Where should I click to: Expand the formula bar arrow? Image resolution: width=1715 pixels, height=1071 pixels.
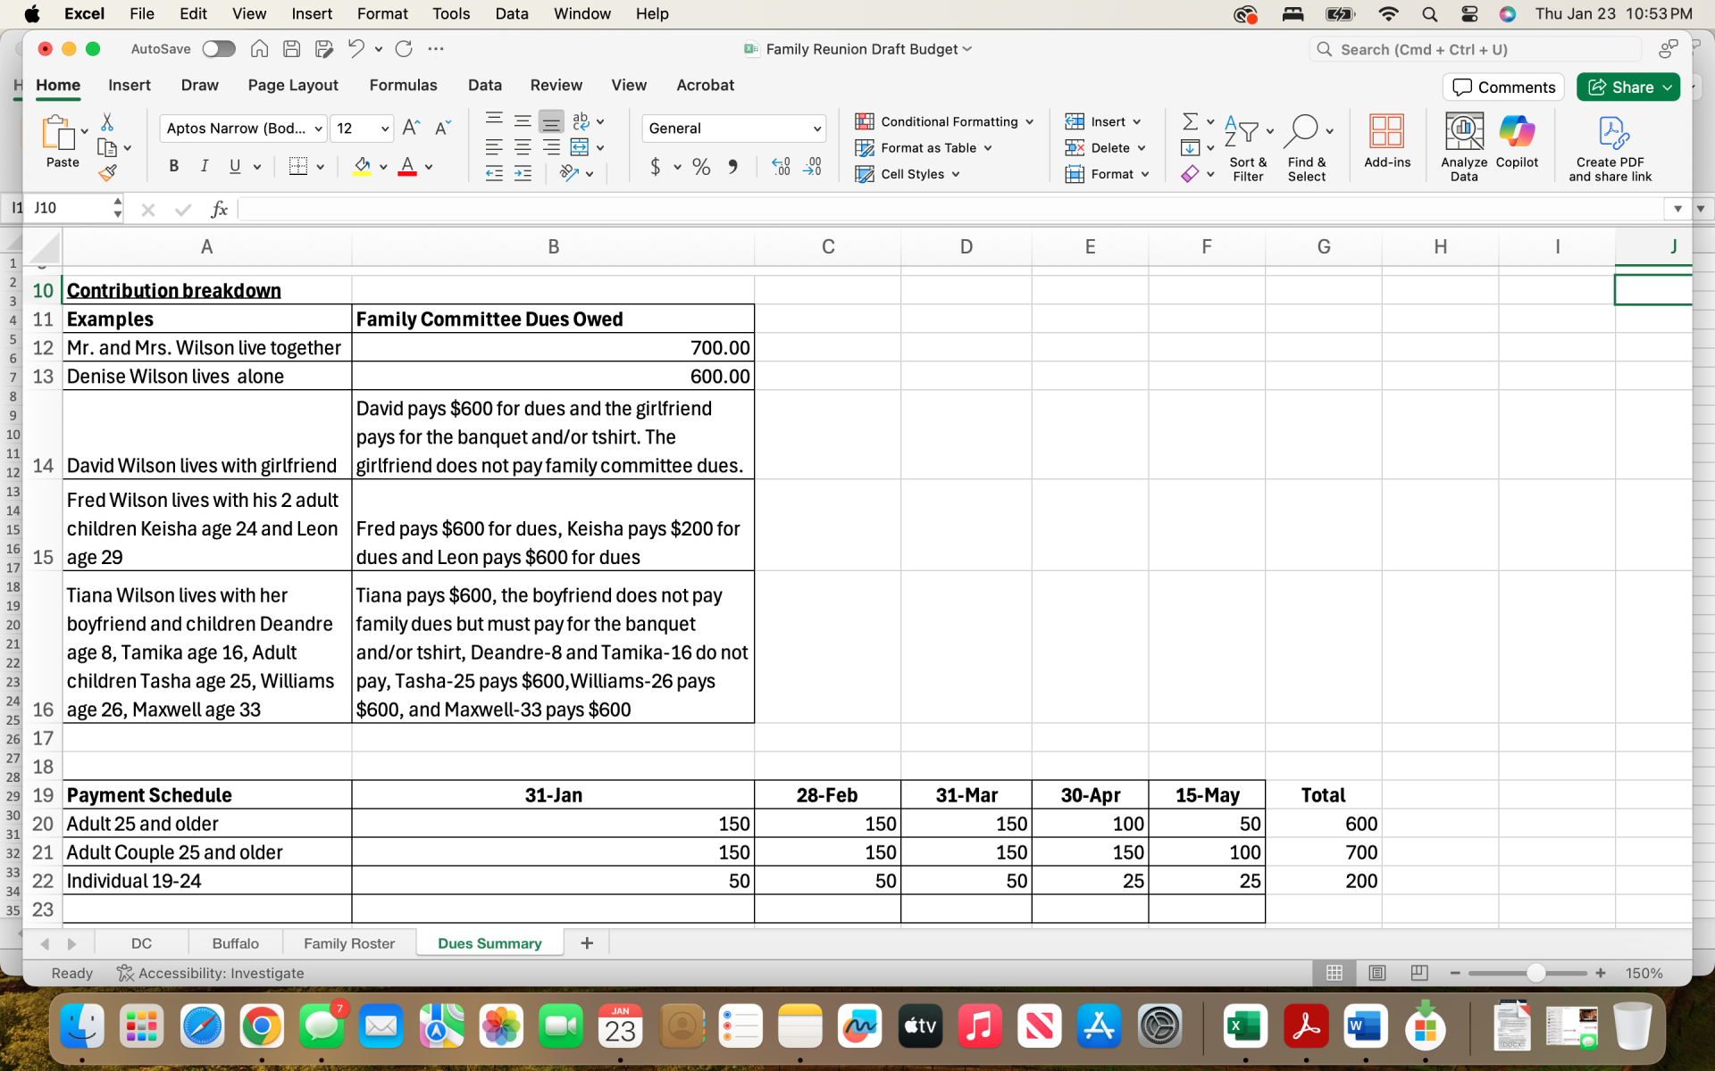click(1677, 209)
